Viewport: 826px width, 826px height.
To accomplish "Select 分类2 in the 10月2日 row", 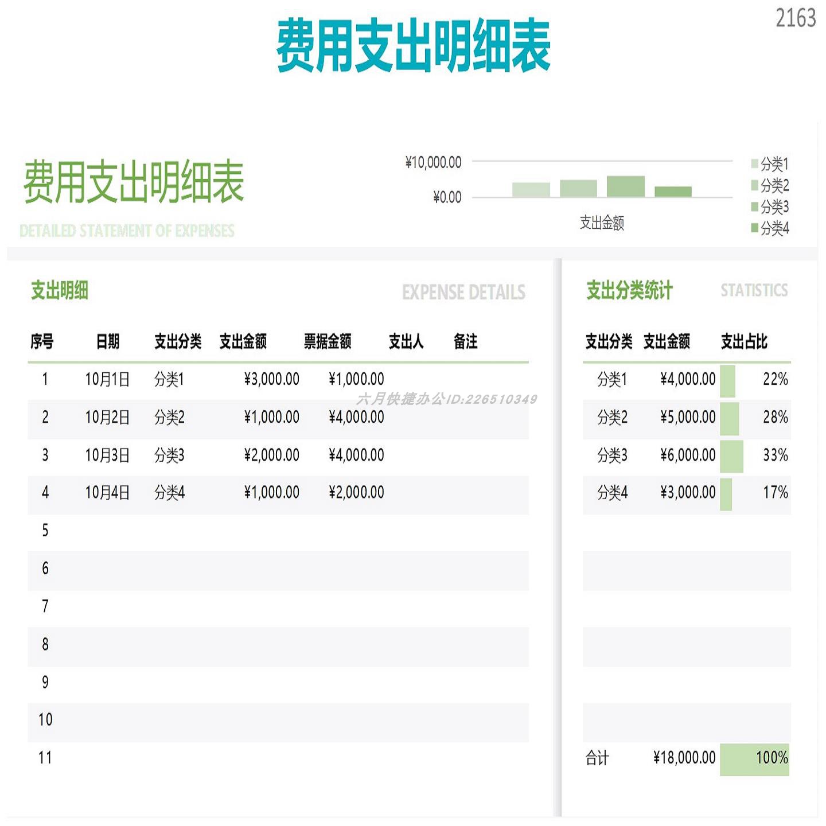I will coord(169,417).
